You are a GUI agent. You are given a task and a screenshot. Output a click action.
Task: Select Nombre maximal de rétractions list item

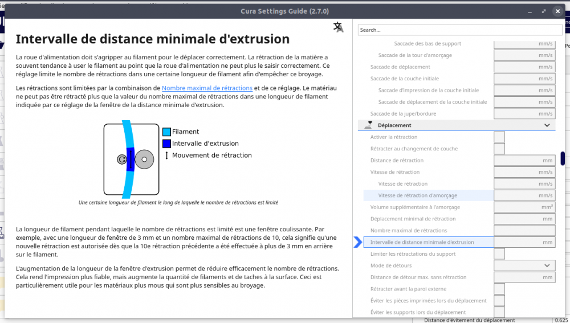(x=408, y=230)
